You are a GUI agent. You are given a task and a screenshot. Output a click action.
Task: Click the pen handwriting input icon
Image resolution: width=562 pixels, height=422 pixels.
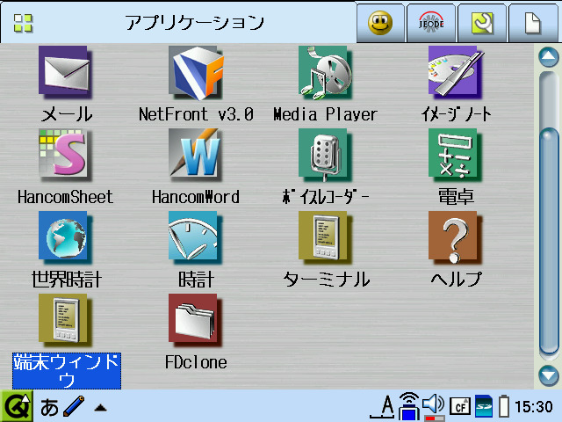[x=74, y=406]
